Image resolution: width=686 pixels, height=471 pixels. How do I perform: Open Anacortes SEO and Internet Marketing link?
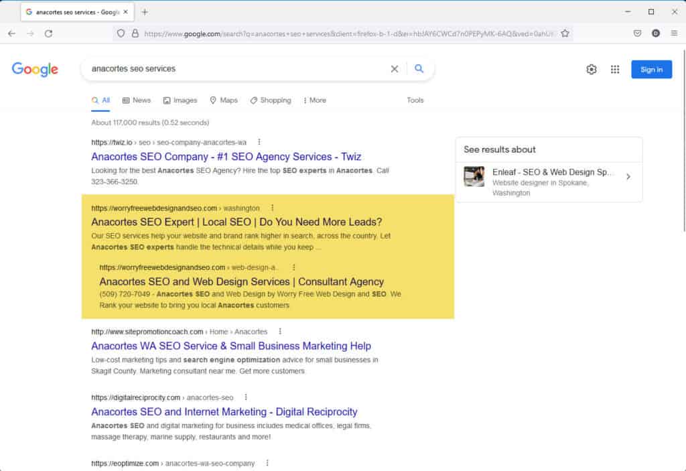[x=224, y=412]
